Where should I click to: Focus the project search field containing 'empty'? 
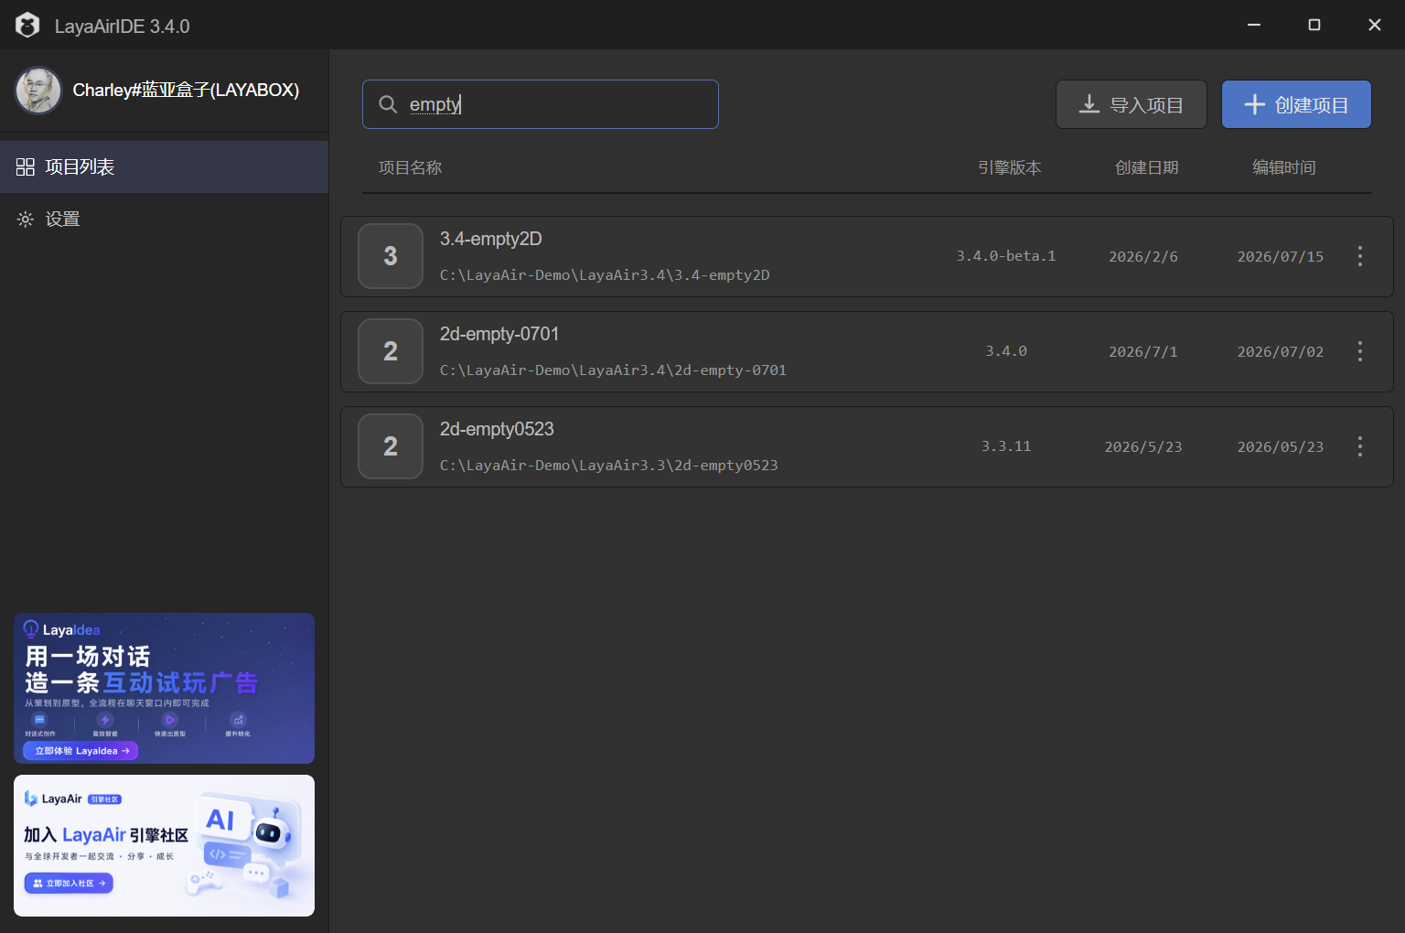tap(541, 104)
